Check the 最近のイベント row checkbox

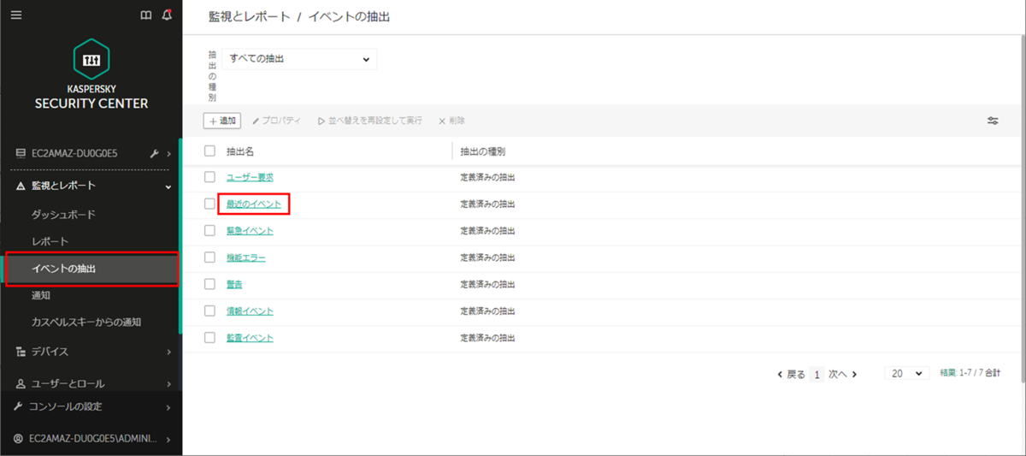point(209,204)
